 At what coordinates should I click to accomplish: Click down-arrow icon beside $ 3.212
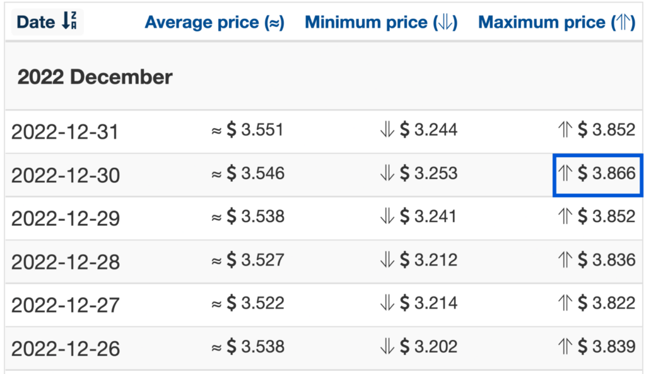(387, 260)
